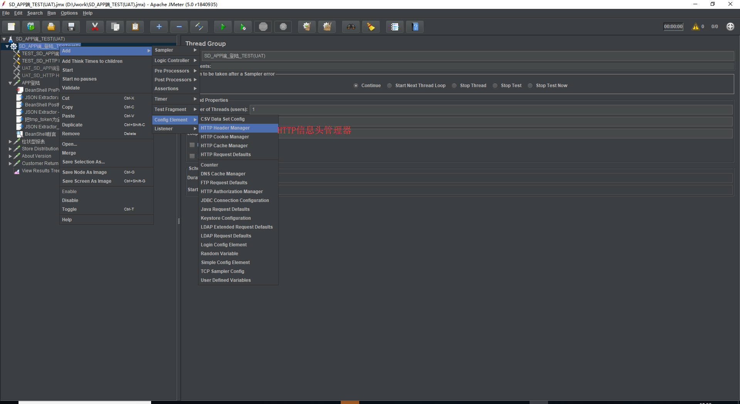Viewport: 740px width, 404px height.
Task: Expand the 柱状型报表 tree node
Action: [x=10, y=141]
